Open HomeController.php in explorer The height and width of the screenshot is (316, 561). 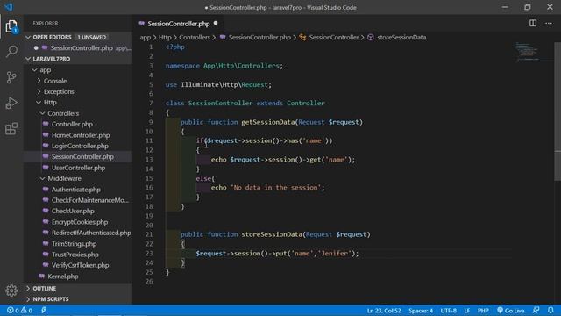(x=81, y=135)
